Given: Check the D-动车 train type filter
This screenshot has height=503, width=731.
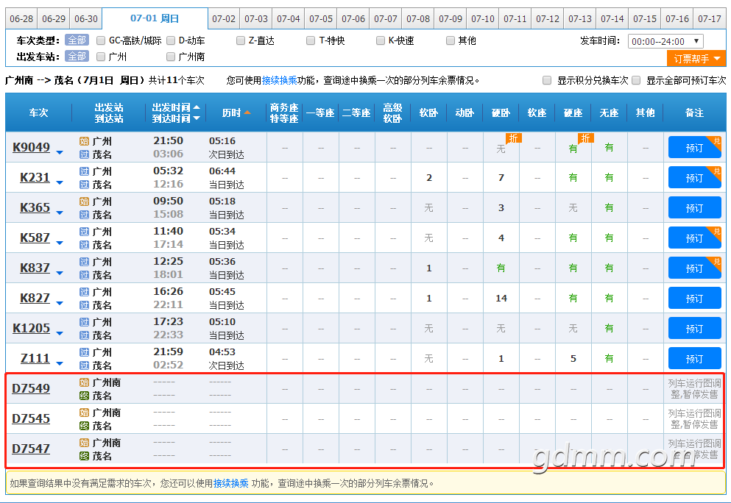Looking at the screenshot, I should 171,41.
